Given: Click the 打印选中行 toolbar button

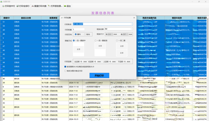Looking at the screenshot, I should (x=9, y=6).
